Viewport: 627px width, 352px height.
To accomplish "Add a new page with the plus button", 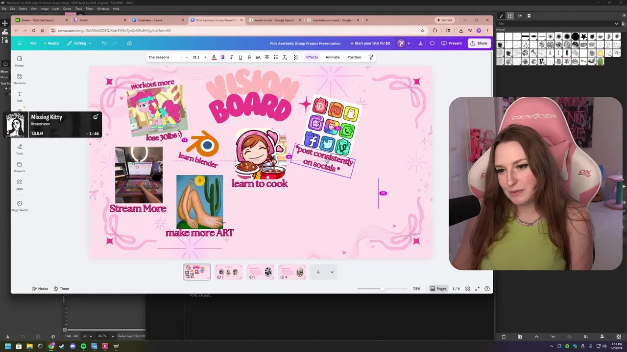I will pyautogui.click(x=318, y=272).
